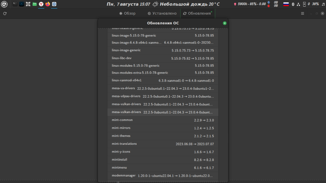This screenshot has width=326, height=183.
Task: Refresh the software list with the reload icon
Action: coord(5,13)
